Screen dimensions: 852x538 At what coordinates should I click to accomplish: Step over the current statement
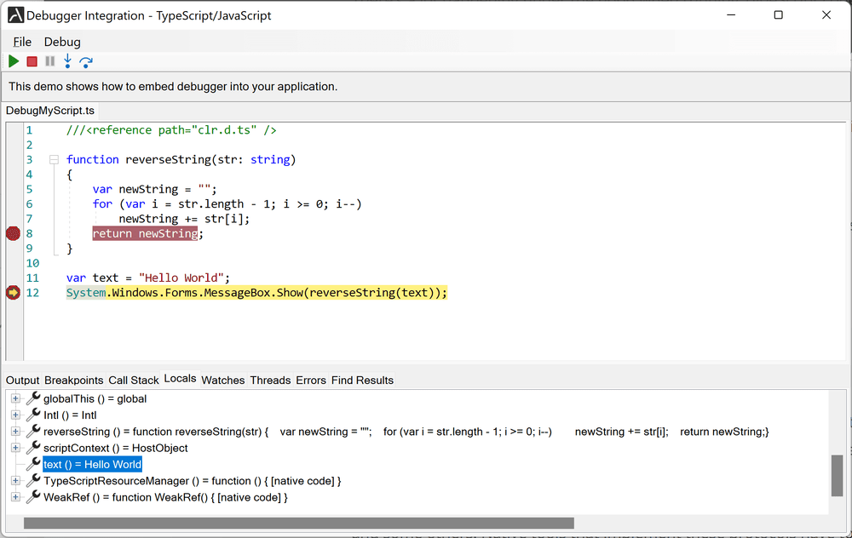point(84,60)
